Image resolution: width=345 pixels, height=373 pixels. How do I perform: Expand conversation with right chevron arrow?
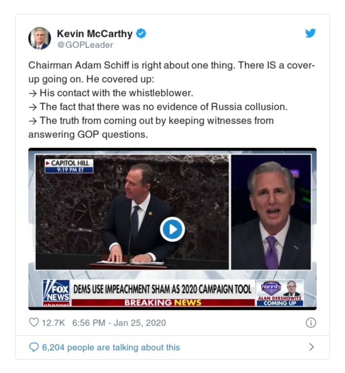click(x=311, y=347)
